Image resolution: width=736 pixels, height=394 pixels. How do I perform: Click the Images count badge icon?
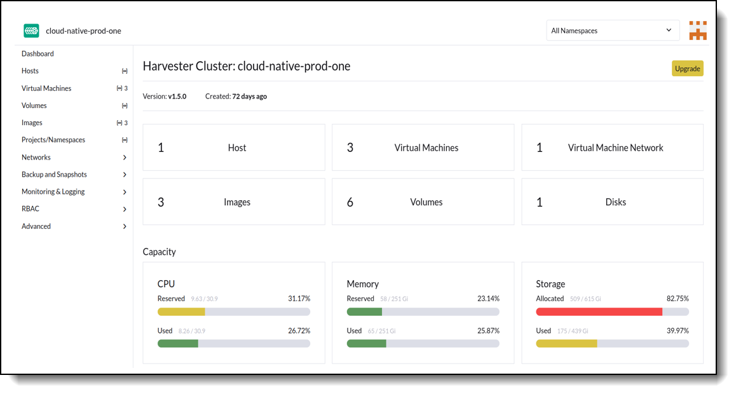(119, 123)
